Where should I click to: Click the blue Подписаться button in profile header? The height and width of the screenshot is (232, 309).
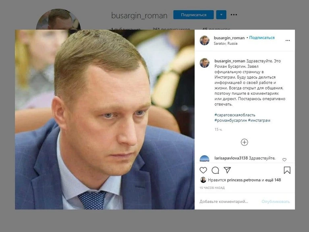[193, 15]
